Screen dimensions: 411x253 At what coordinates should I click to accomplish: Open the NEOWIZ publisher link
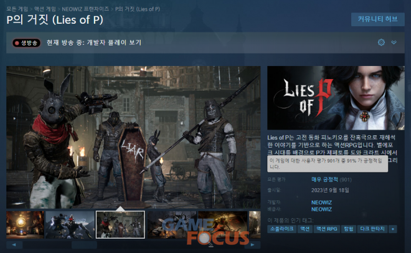321,209
